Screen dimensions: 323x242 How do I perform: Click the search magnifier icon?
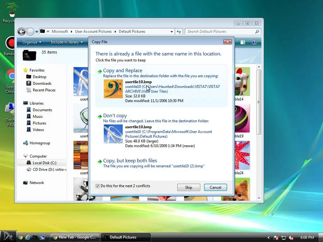[257, 32]
